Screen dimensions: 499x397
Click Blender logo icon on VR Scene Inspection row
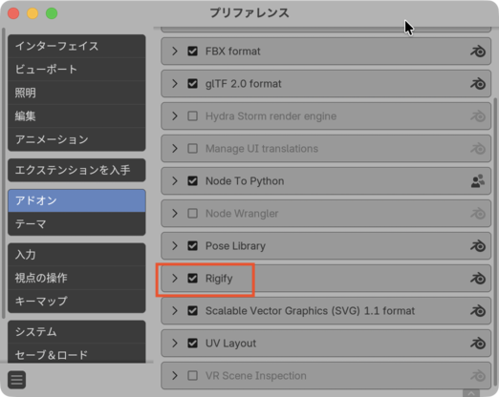[x=478, y=376]
